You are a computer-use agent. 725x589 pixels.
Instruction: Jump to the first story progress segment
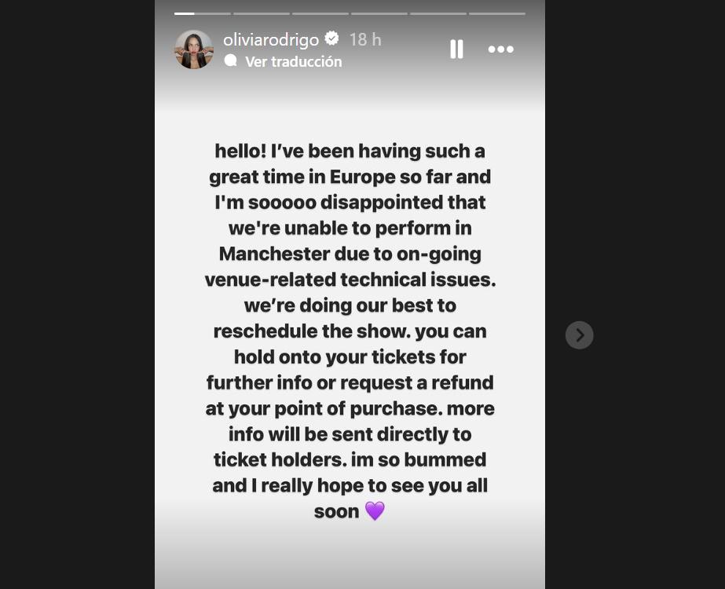coord(203,13)
